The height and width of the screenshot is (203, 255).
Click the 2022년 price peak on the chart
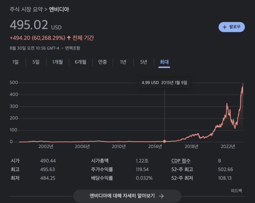click(227, 104)
